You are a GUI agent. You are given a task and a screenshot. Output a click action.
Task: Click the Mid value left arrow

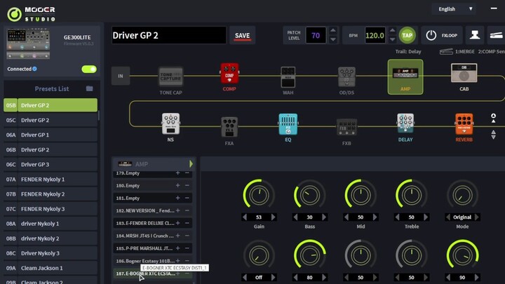(x=346, y=217)
